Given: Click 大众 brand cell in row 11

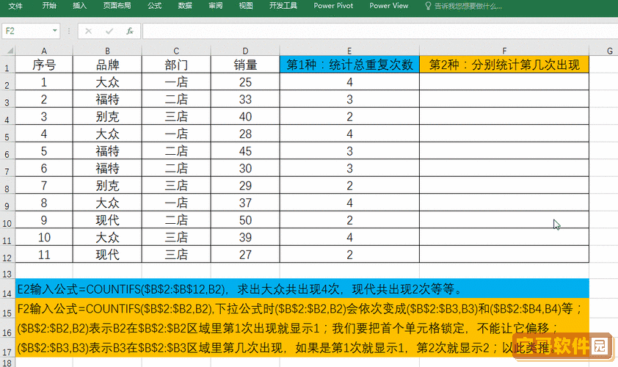Looking at the screenshot, I should tap(107, 237).
